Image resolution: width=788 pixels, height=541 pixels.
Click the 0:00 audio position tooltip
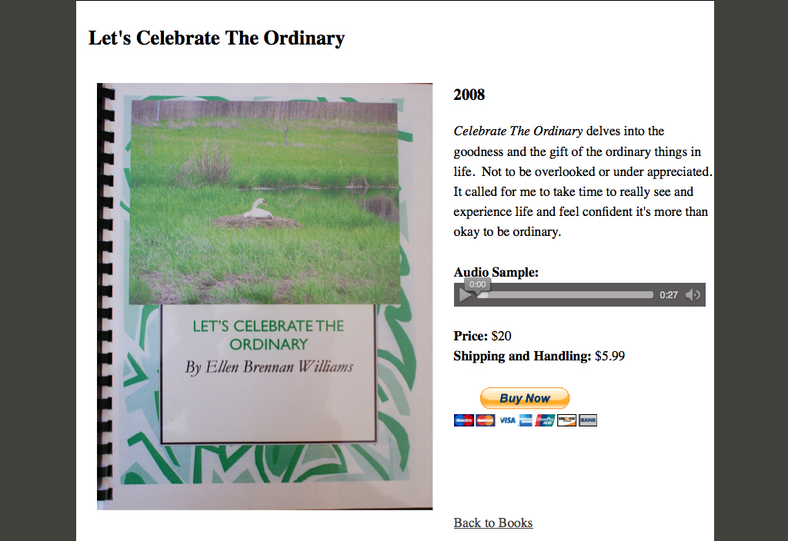477,284
